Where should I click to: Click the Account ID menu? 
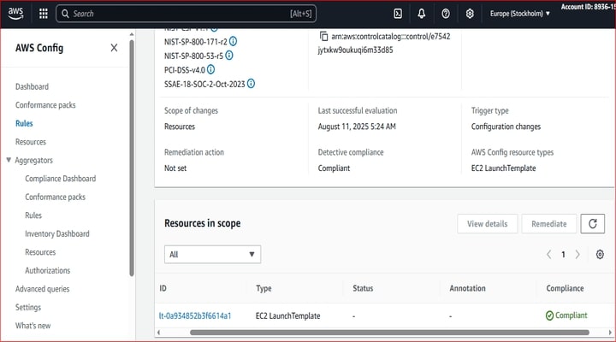tap(588, 7)
